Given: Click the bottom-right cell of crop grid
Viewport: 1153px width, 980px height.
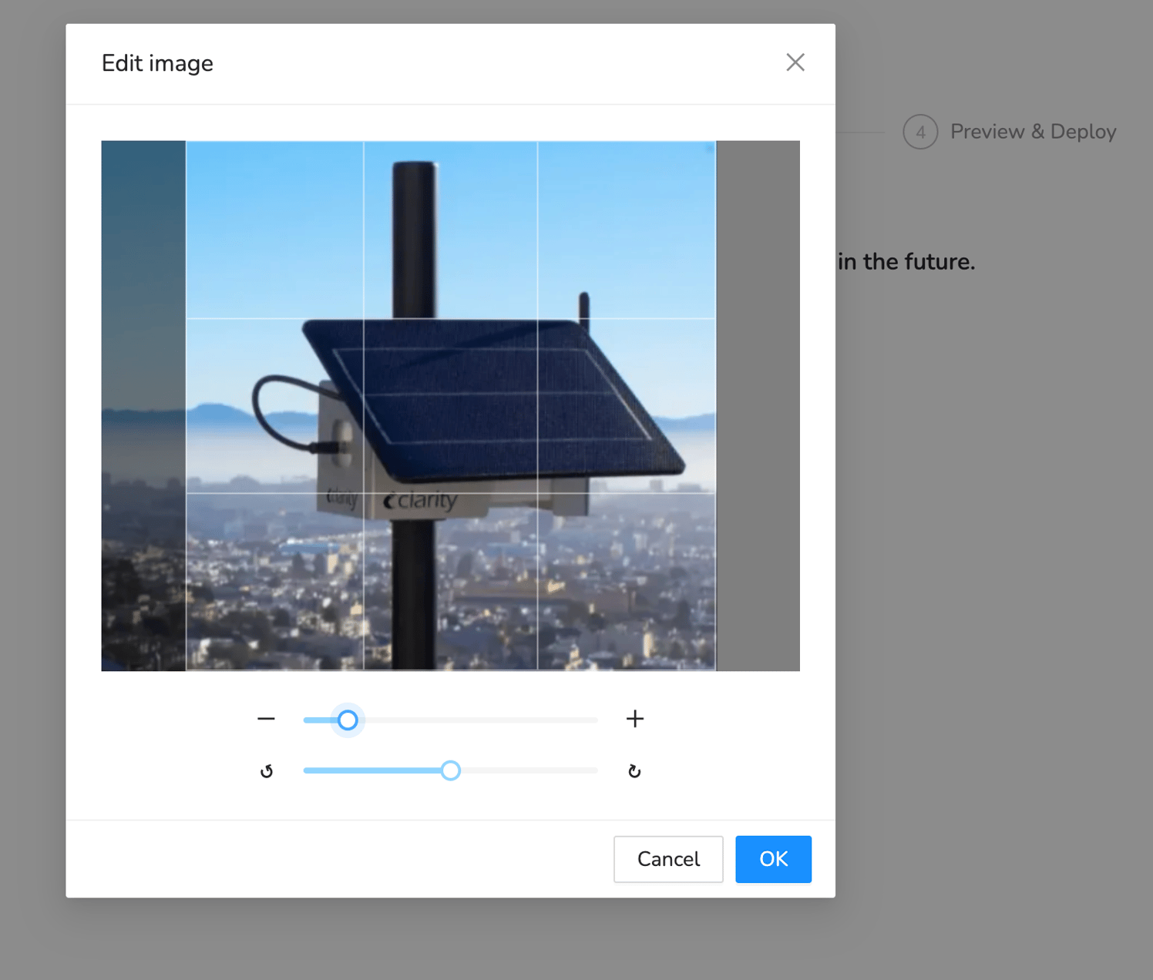Looking at the screenshot, I should (626, 581).
